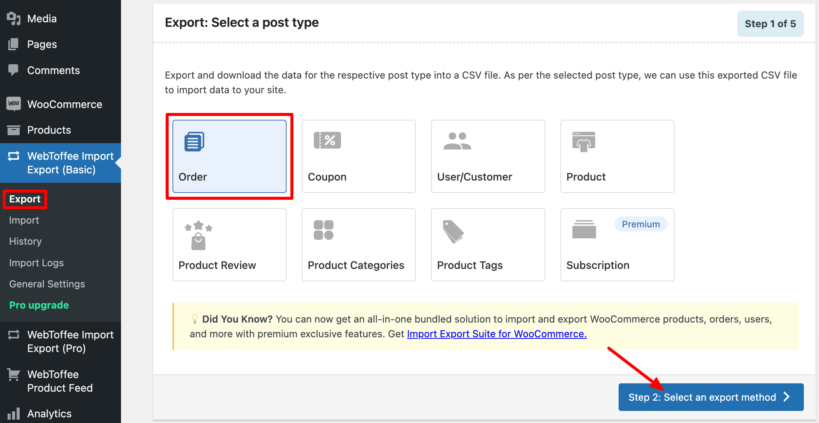Click the Order document icon
The image size is (819, 423).
tap(194, 142)
